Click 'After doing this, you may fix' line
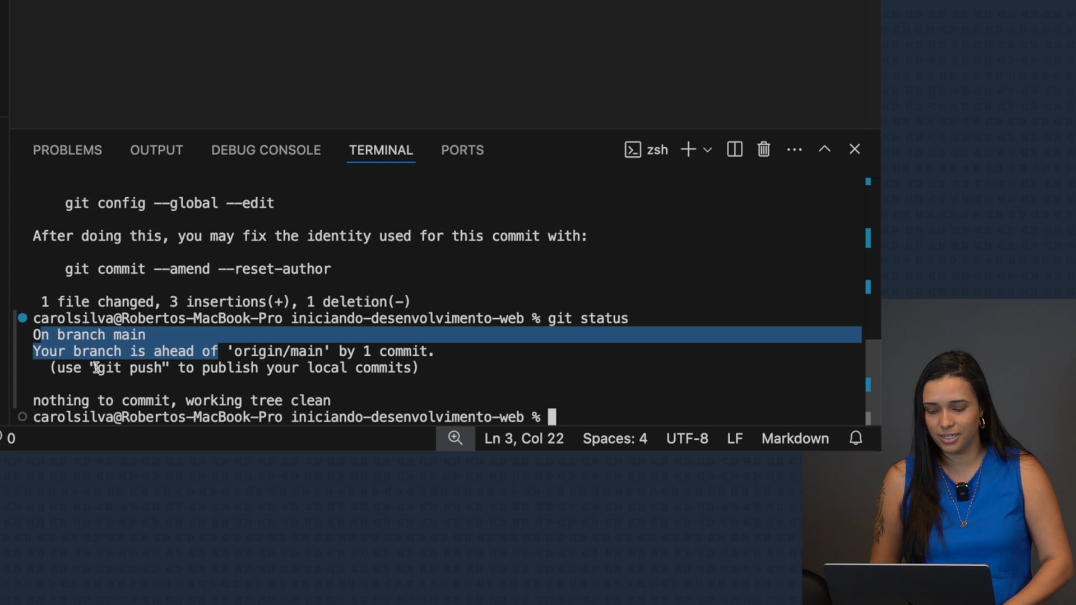The image size is (1076, 605). [x=310, y=236]
